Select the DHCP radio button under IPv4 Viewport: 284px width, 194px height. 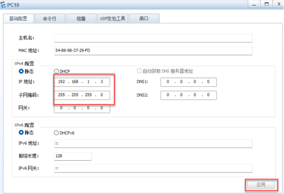56,72
